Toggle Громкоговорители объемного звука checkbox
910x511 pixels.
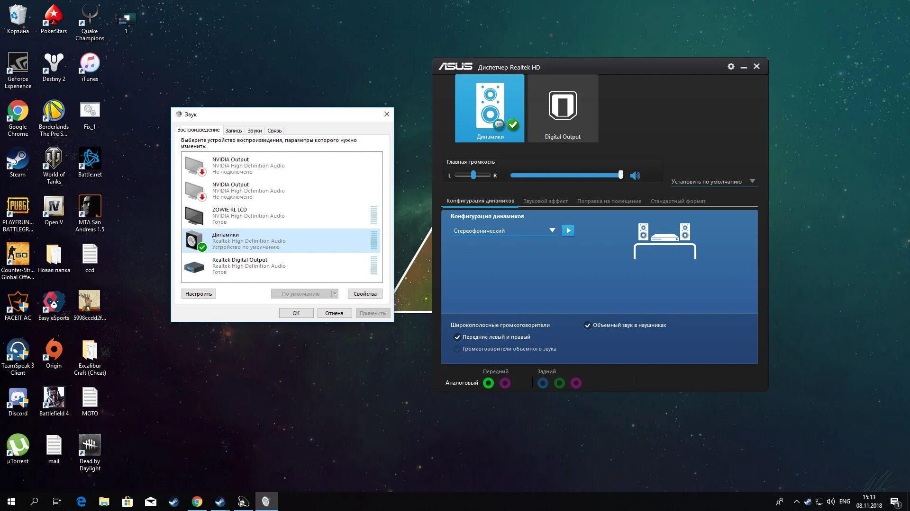click(457, 349)
